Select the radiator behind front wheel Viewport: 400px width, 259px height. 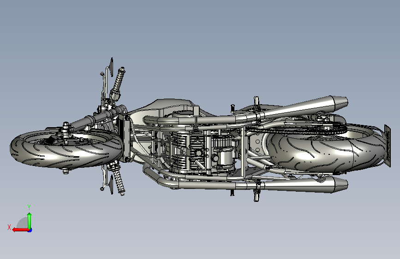click(x=125, y=138)
